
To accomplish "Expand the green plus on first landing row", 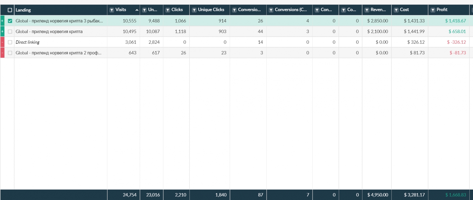I will [2, 21].
